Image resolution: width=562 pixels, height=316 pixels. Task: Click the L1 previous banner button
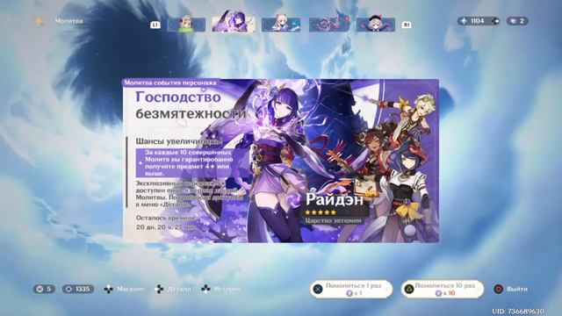click(x=155, y=25)
